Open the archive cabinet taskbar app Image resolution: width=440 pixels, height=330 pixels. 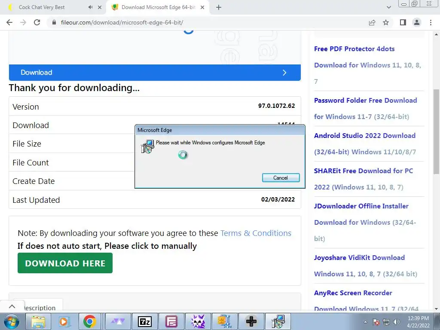pos(225,321)
